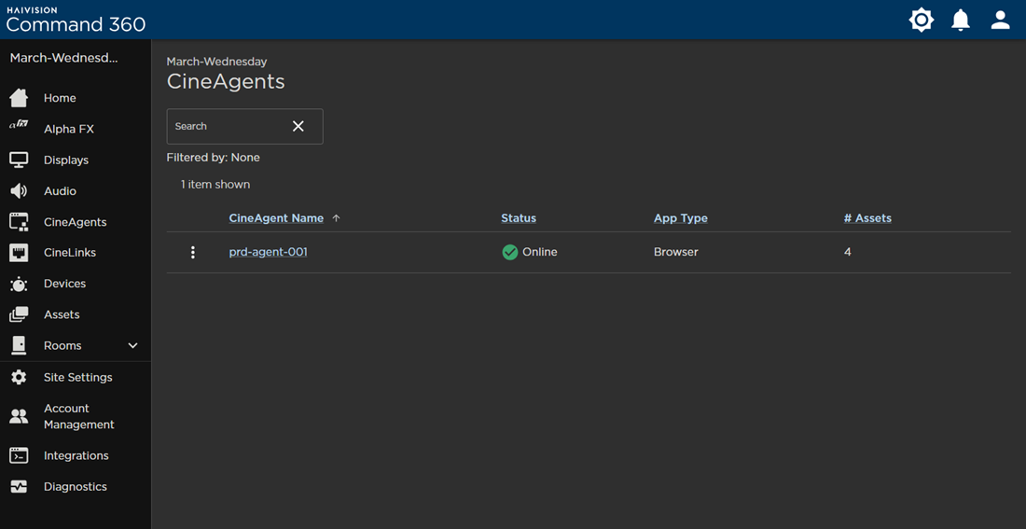
Task: Open the prd-agent-001 link
Action: 269,252
